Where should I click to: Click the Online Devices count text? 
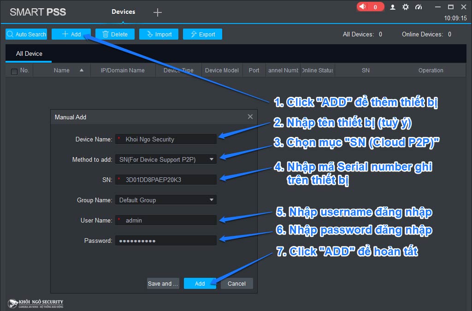[x=426, y=34]
